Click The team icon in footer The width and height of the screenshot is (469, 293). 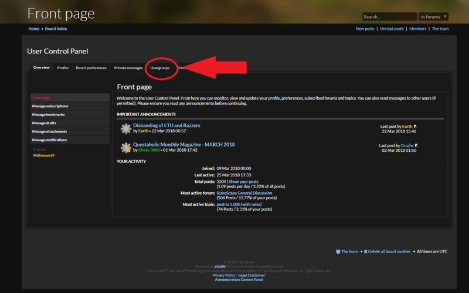point(338,251)
